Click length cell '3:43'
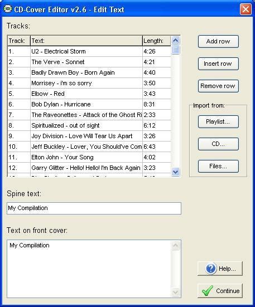 click(x=157, y=94)
